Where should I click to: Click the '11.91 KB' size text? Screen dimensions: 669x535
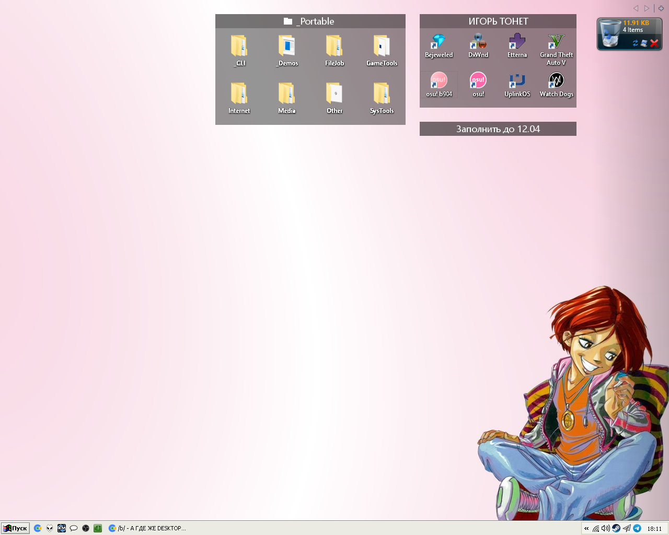point(636,23)
